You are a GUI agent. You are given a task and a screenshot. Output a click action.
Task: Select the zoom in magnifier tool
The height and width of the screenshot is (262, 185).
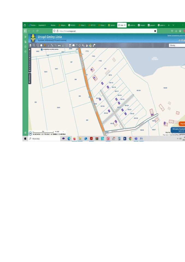click(34, 45)
